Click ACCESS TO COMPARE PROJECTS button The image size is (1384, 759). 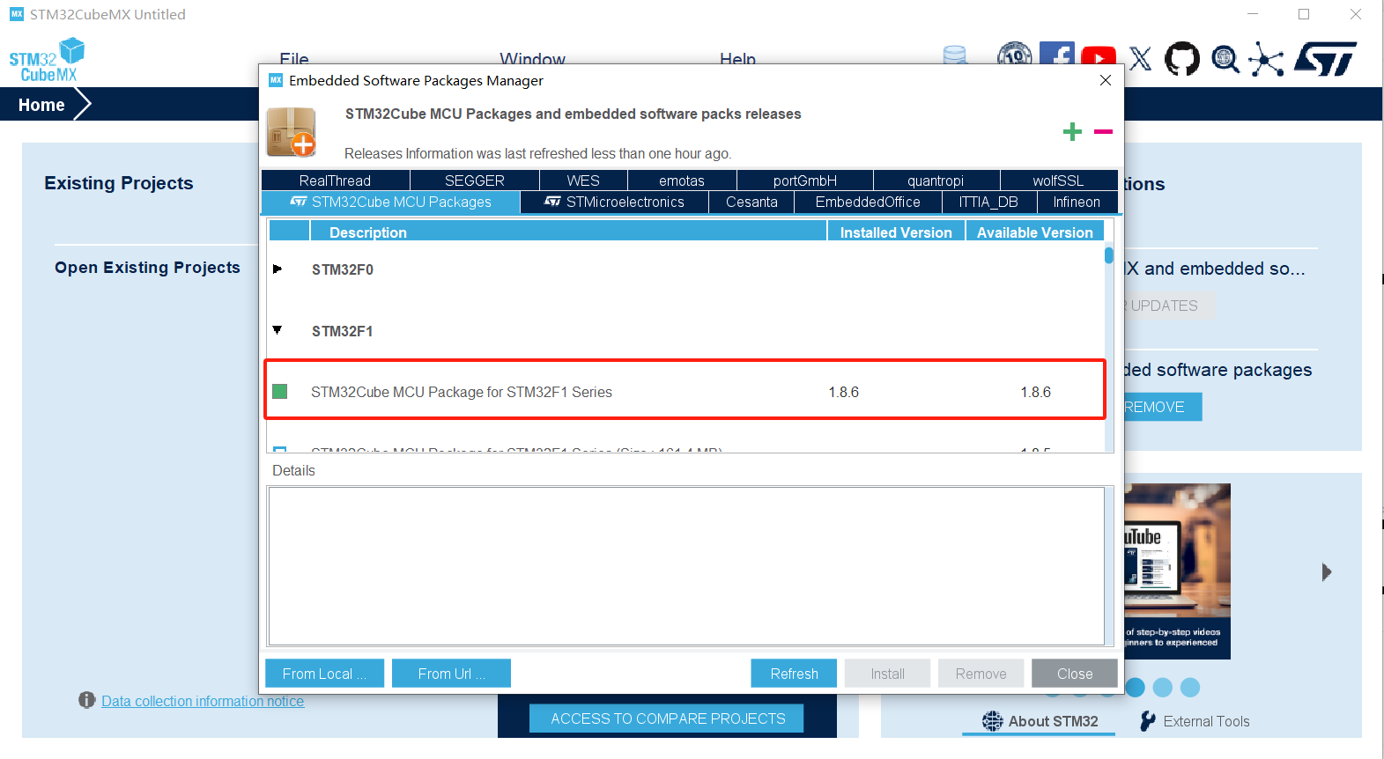tap(667, 718)
